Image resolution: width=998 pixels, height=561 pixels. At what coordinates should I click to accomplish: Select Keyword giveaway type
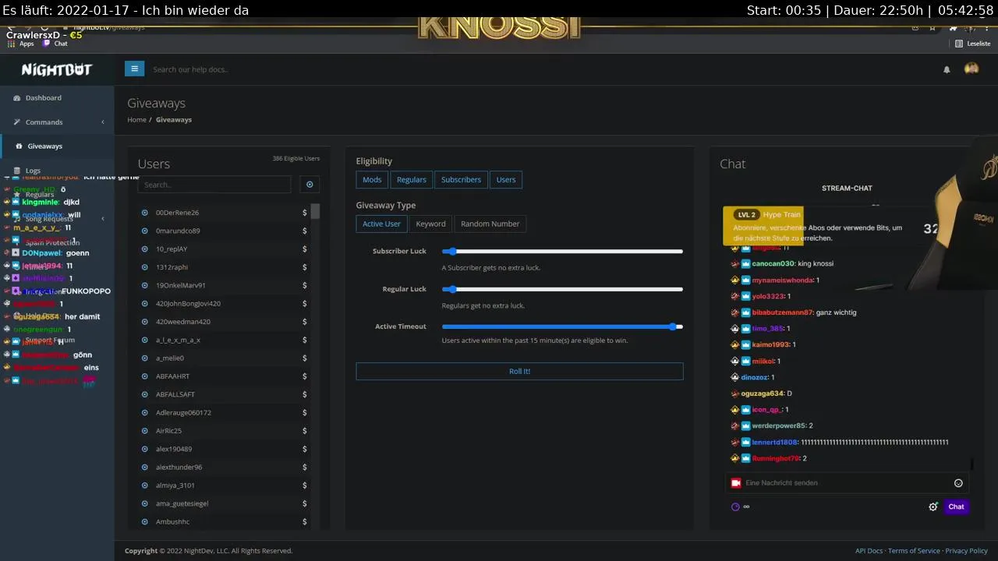coord(430,224)
